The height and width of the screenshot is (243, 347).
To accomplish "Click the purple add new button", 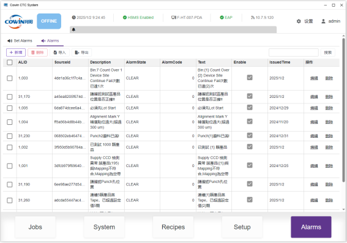I will point(16,53).
